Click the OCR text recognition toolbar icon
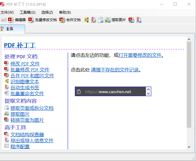 pos(86,20)
